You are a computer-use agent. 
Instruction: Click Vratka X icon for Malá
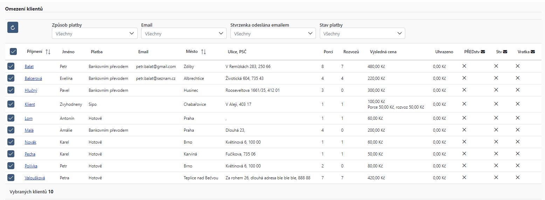pos(518,130)
